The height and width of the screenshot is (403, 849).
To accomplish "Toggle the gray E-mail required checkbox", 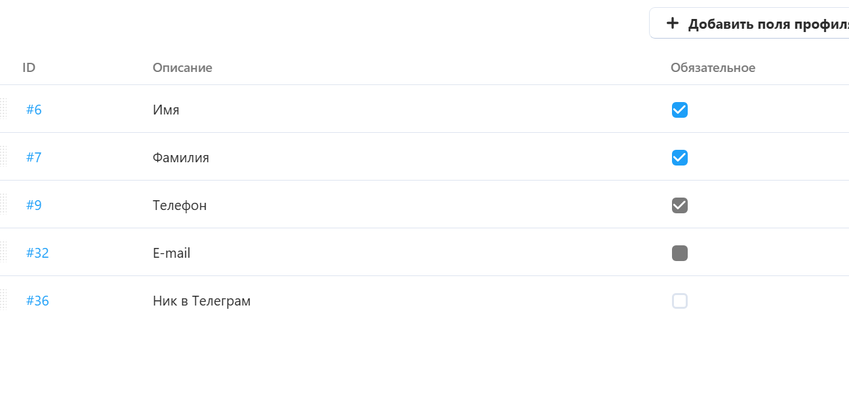I will (x=680, y=253).
